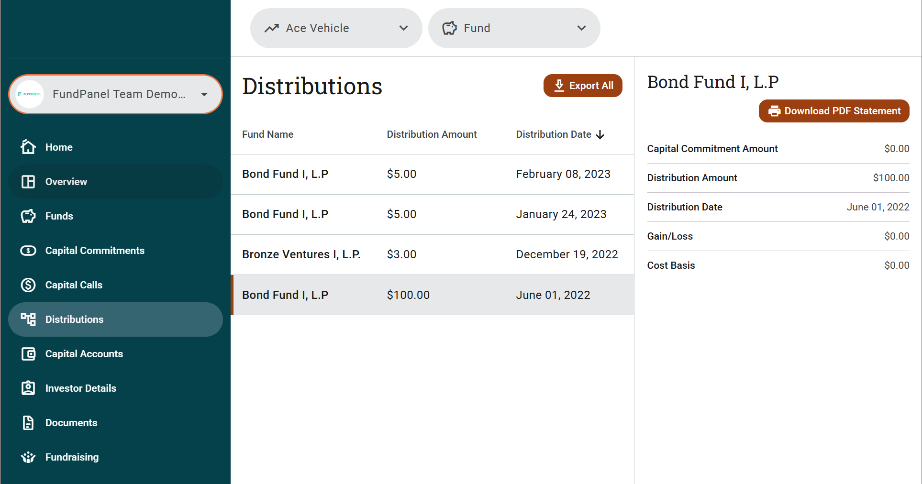
Task: Sort by Fund Name column header
Action: coord(267,134)
